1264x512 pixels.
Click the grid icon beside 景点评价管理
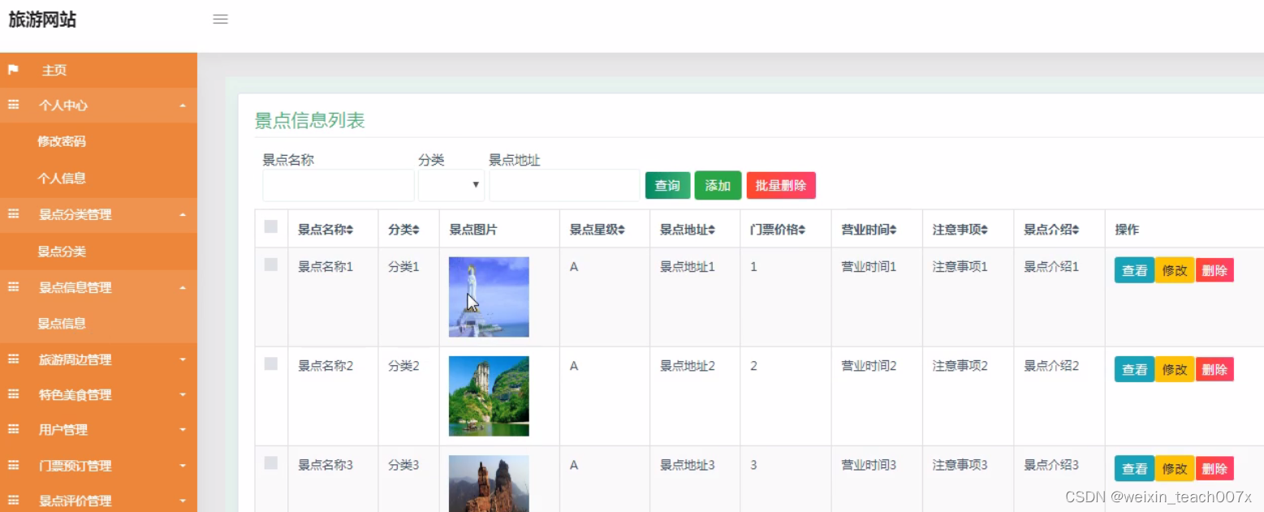point(13,501)
